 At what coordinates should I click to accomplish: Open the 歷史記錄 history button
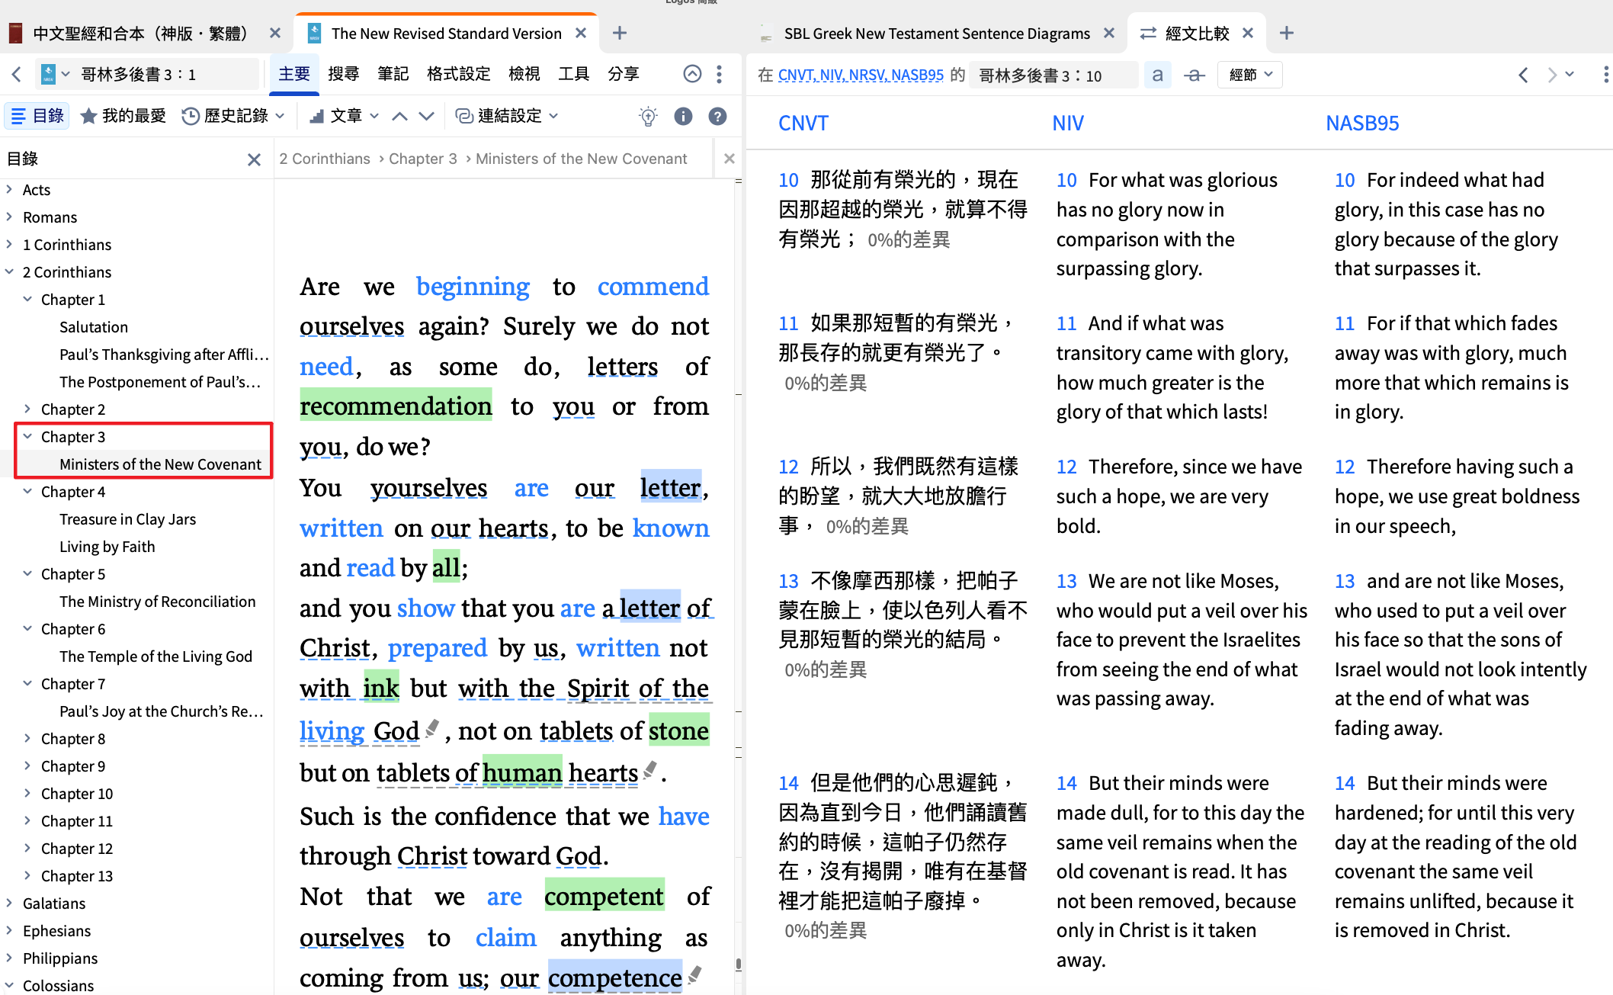[232, 116]
